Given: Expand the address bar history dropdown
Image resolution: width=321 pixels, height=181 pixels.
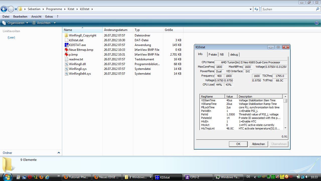Looking at the screenshot, I should pos(251,9).
